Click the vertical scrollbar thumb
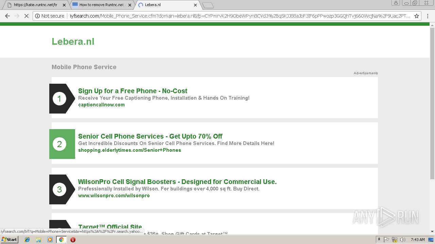435x244 pixels. (x=432, y=103)
